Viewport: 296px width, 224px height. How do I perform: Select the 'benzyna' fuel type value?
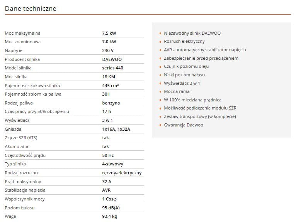[x=111, y=103]
